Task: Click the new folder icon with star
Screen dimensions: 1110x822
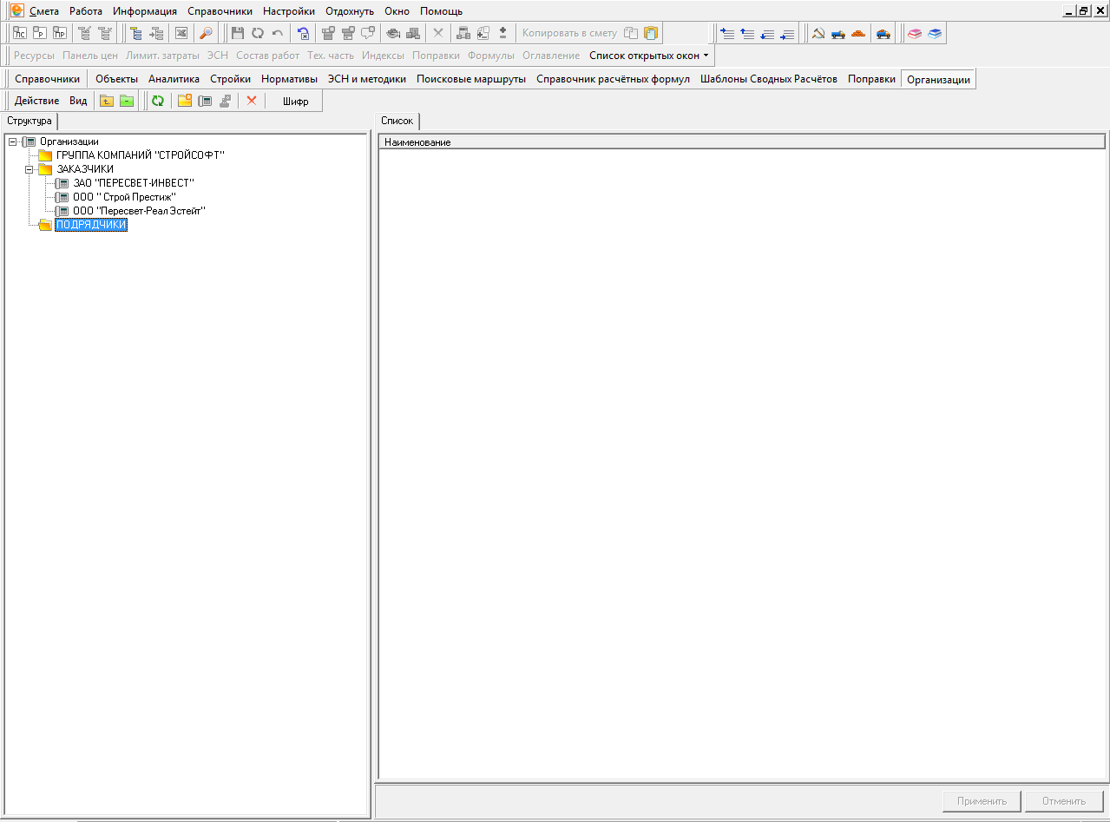Action: [184, 101]
